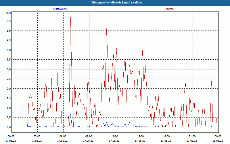Click the 15:00 time axis label
Image resolution: width=230 pixels, height=144 pixels.
point(141,137)
